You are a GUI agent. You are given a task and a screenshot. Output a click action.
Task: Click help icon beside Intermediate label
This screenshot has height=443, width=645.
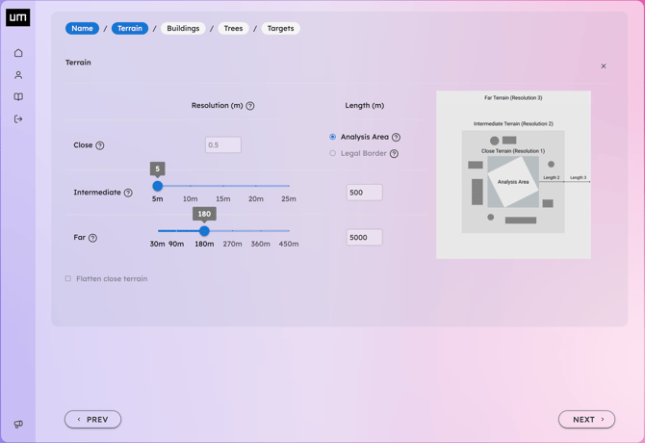(x=128, y=193)
